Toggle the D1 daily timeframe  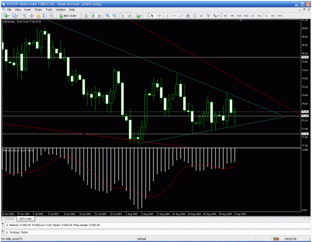point(266,15)
